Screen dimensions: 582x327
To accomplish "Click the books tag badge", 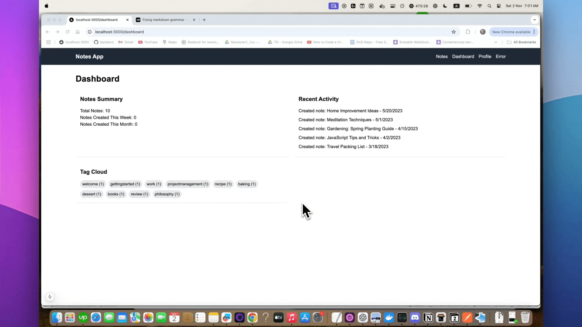I will (x=115, y=194).
